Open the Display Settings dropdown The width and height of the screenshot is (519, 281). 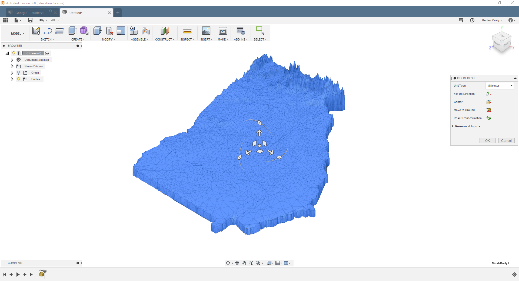pos(270,263)
